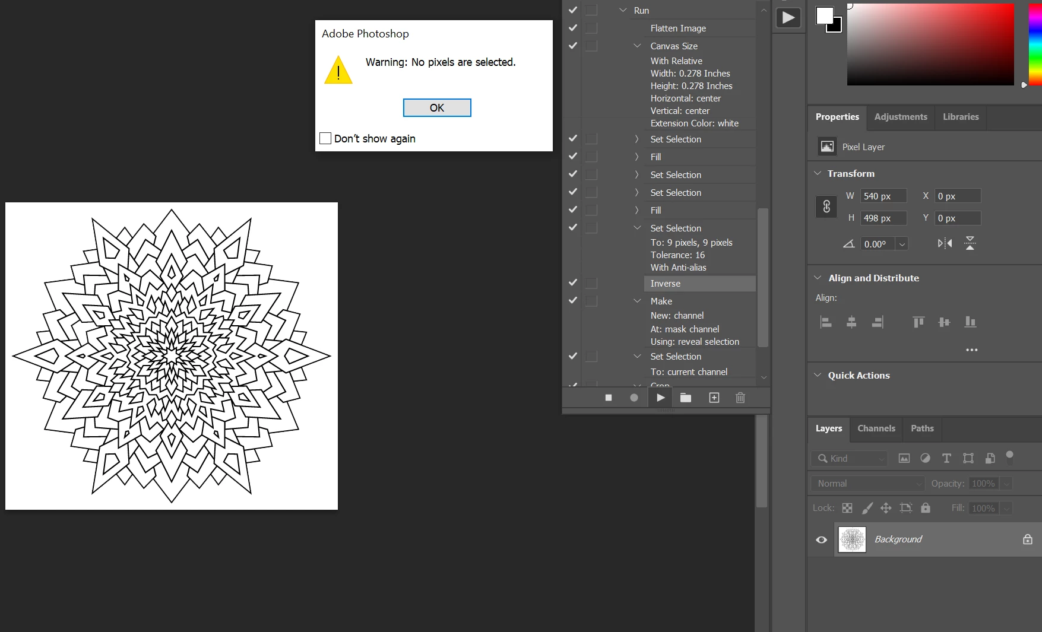The height and width of the screenshot is (632, 1042).
Task: Click the collapsed Actions panel play icon
Action: 788,18
